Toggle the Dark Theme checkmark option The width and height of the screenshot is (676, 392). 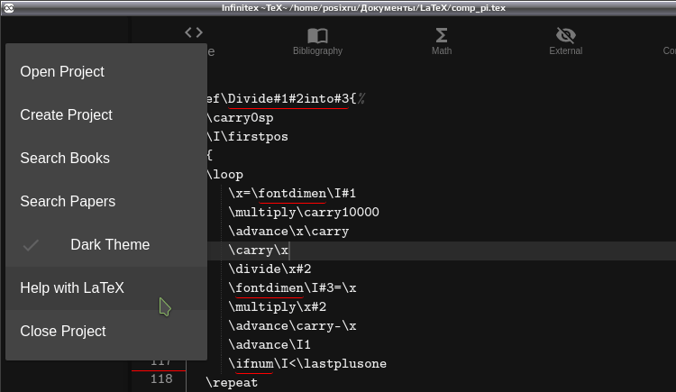[x=106, y=244]
